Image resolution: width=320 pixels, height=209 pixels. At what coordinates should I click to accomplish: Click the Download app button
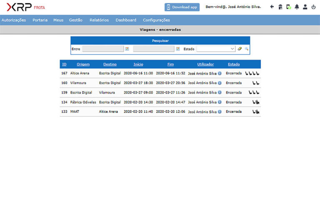pyautogui.click(x=182, y=7)
